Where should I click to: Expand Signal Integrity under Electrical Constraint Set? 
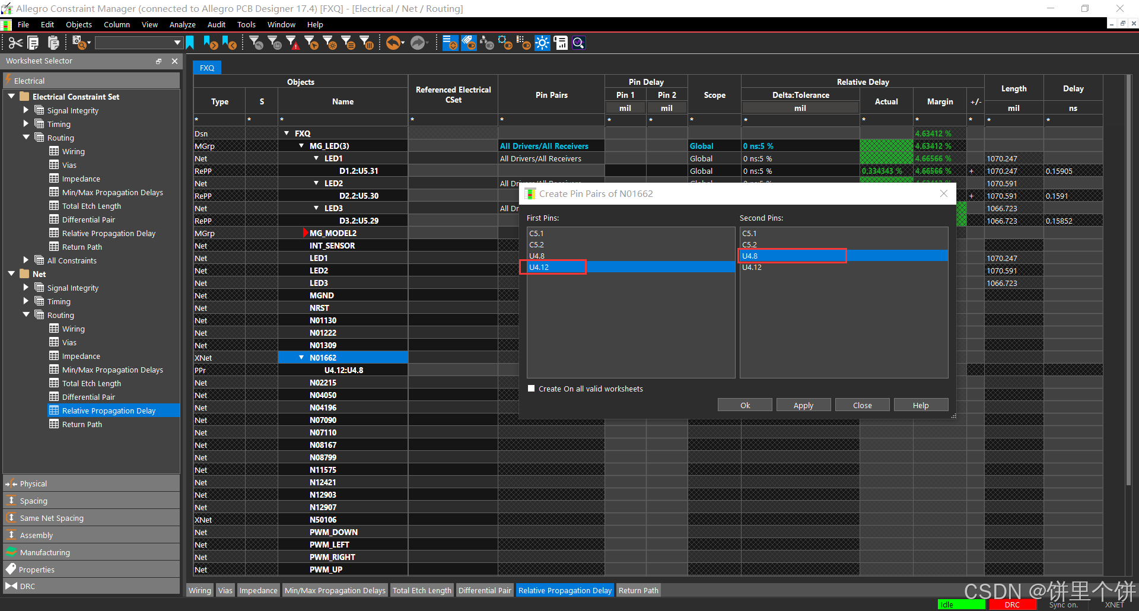point(26,110)
